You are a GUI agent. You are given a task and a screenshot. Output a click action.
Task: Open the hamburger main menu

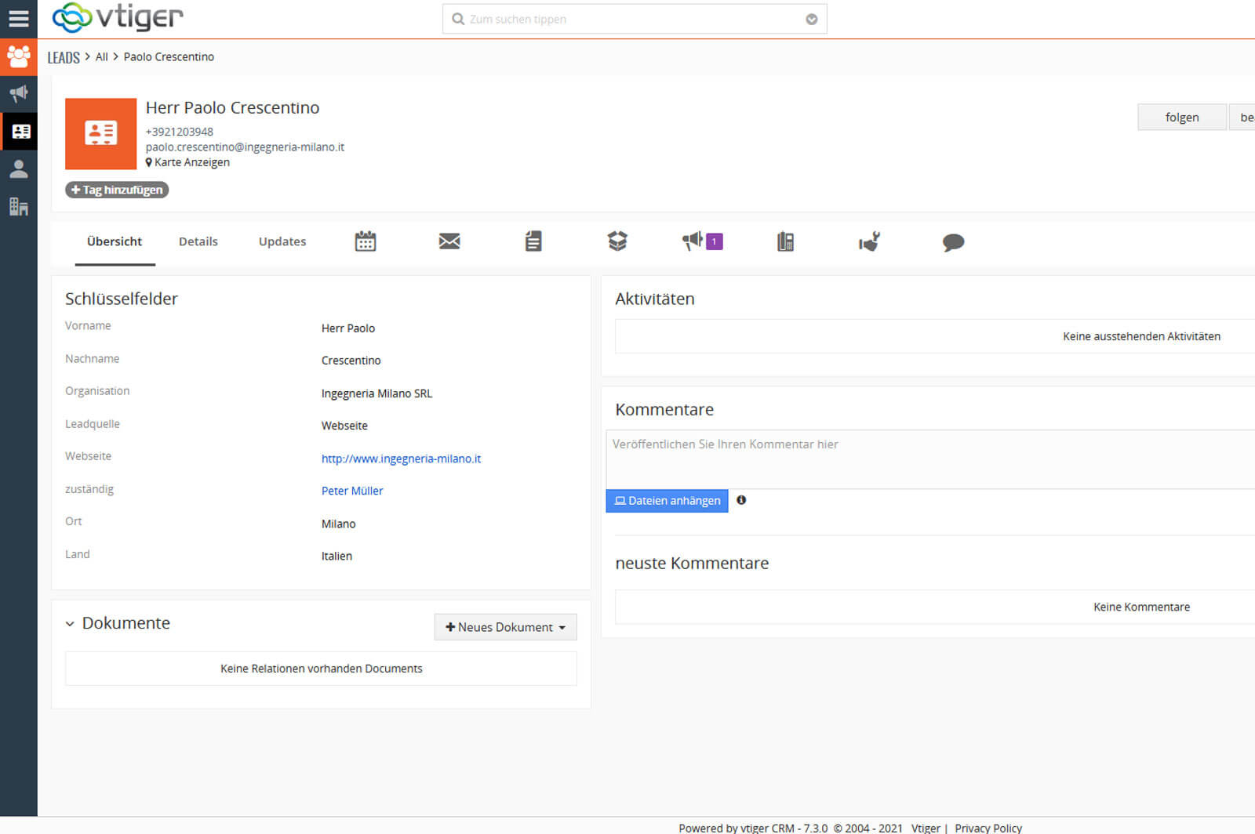pos(18,18)
